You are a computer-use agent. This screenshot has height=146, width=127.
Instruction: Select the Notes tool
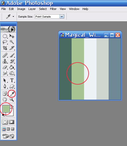[5, 94]
